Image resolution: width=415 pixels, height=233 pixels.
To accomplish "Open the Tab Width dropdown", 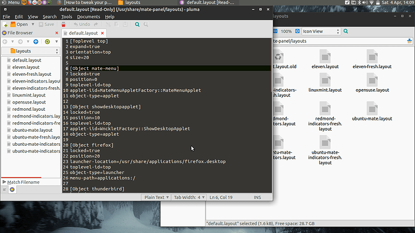I will pyautogui.click(x=189, y=197).
